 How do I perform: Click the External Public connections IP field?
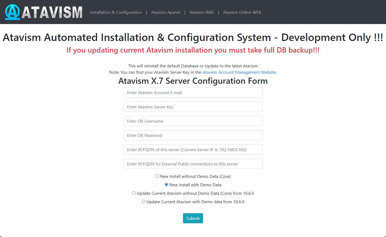(x=193, y=164)
